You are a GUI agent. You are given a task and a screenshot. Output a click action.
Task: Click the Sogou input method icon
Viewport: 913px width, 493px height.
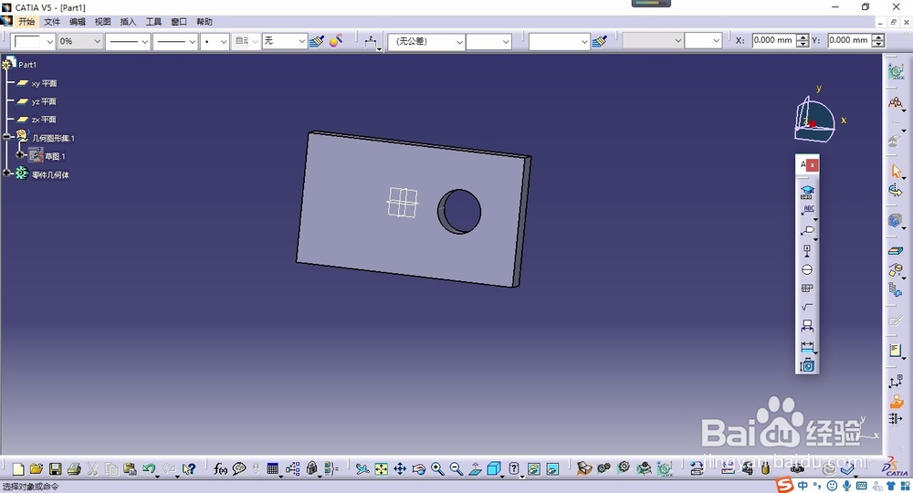tap(785, 485)
